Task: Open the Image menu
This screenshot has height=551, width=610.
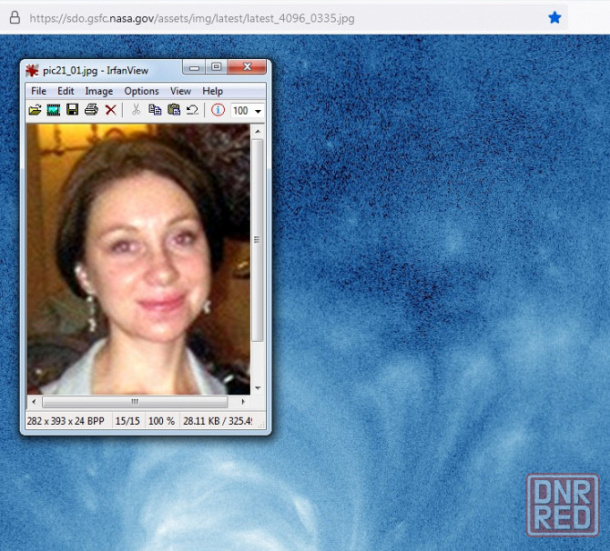Action: pos(98,91)
